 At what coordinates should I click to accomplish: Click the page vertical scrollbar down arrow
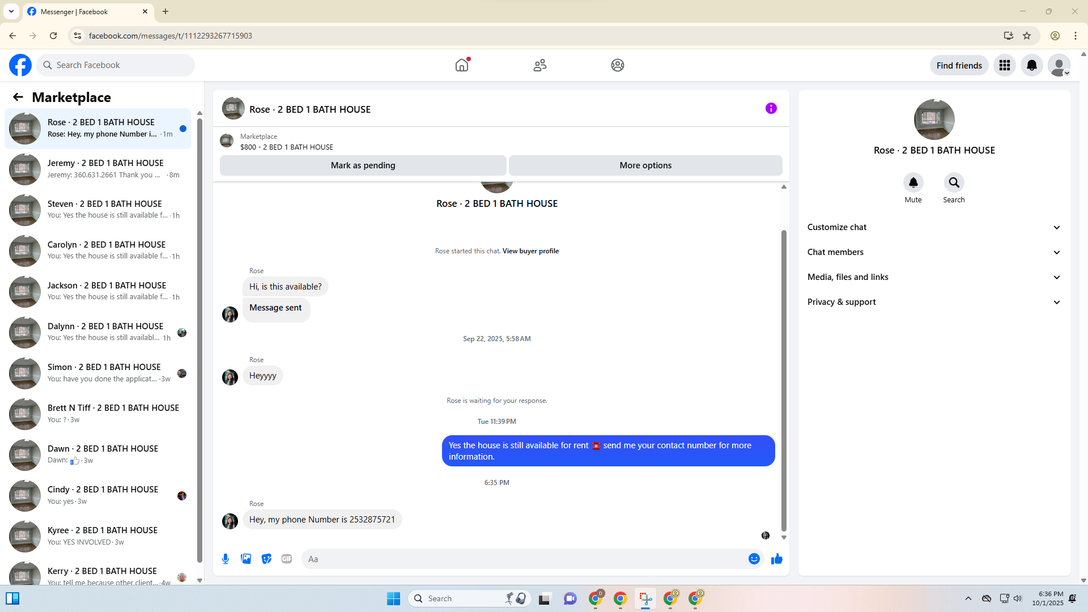(1083, 580)
